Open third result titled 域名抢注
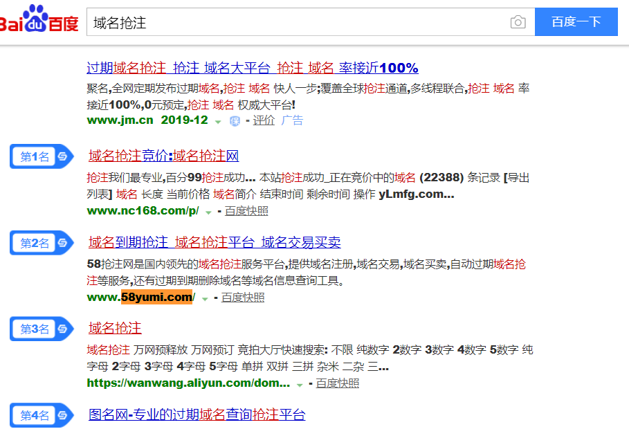The height and width of the screenshot is (429, 629). point(115,328)
